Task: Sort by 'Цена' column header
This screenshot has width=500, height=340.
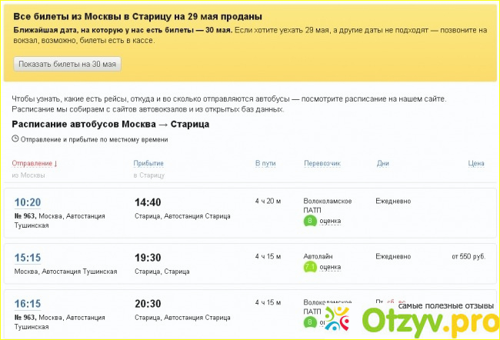Action: 476,163
